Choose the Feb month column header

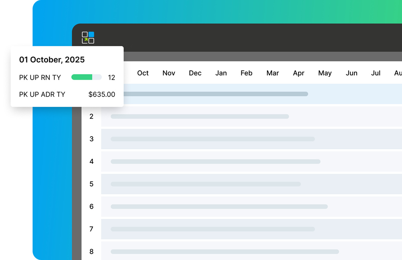(x=246, y=73)
